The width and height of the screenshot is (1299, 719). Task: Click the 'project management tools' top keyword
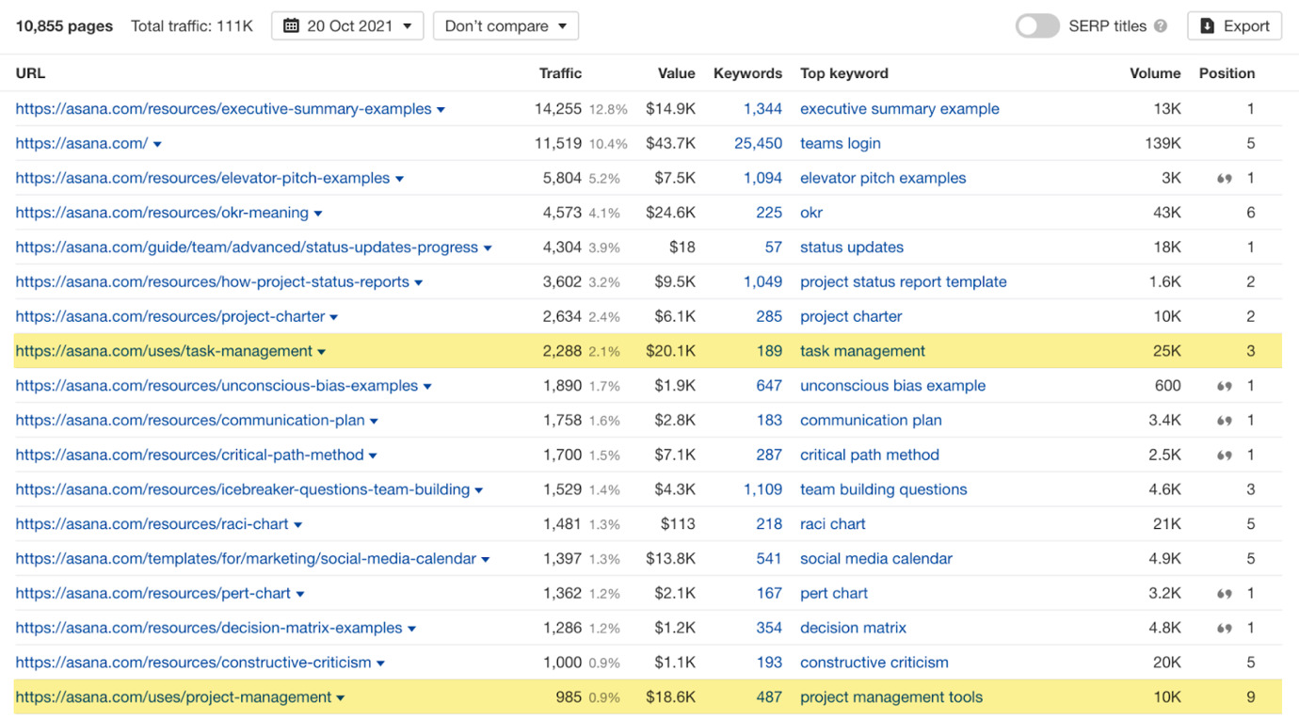[890, 697]
